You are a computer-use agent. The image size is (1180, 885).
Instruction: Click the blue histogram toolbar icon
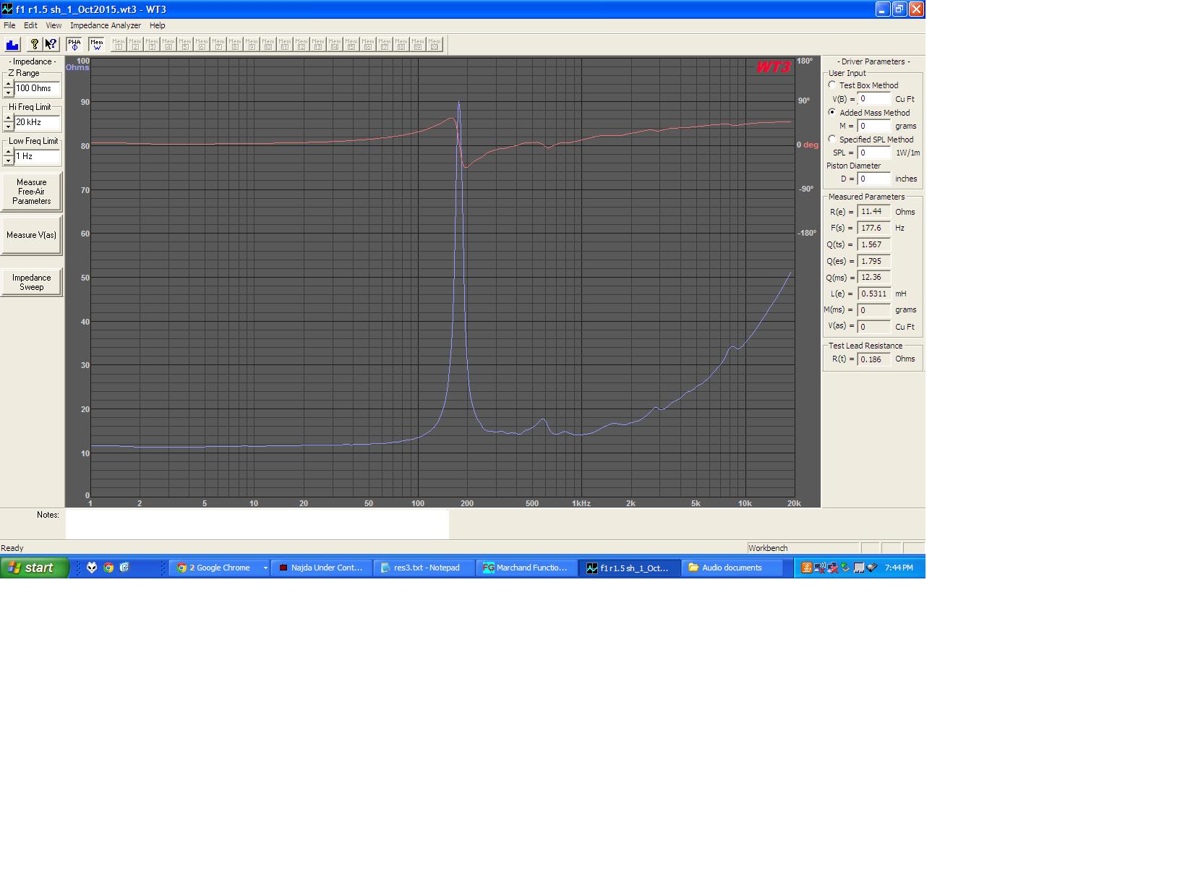12,44
